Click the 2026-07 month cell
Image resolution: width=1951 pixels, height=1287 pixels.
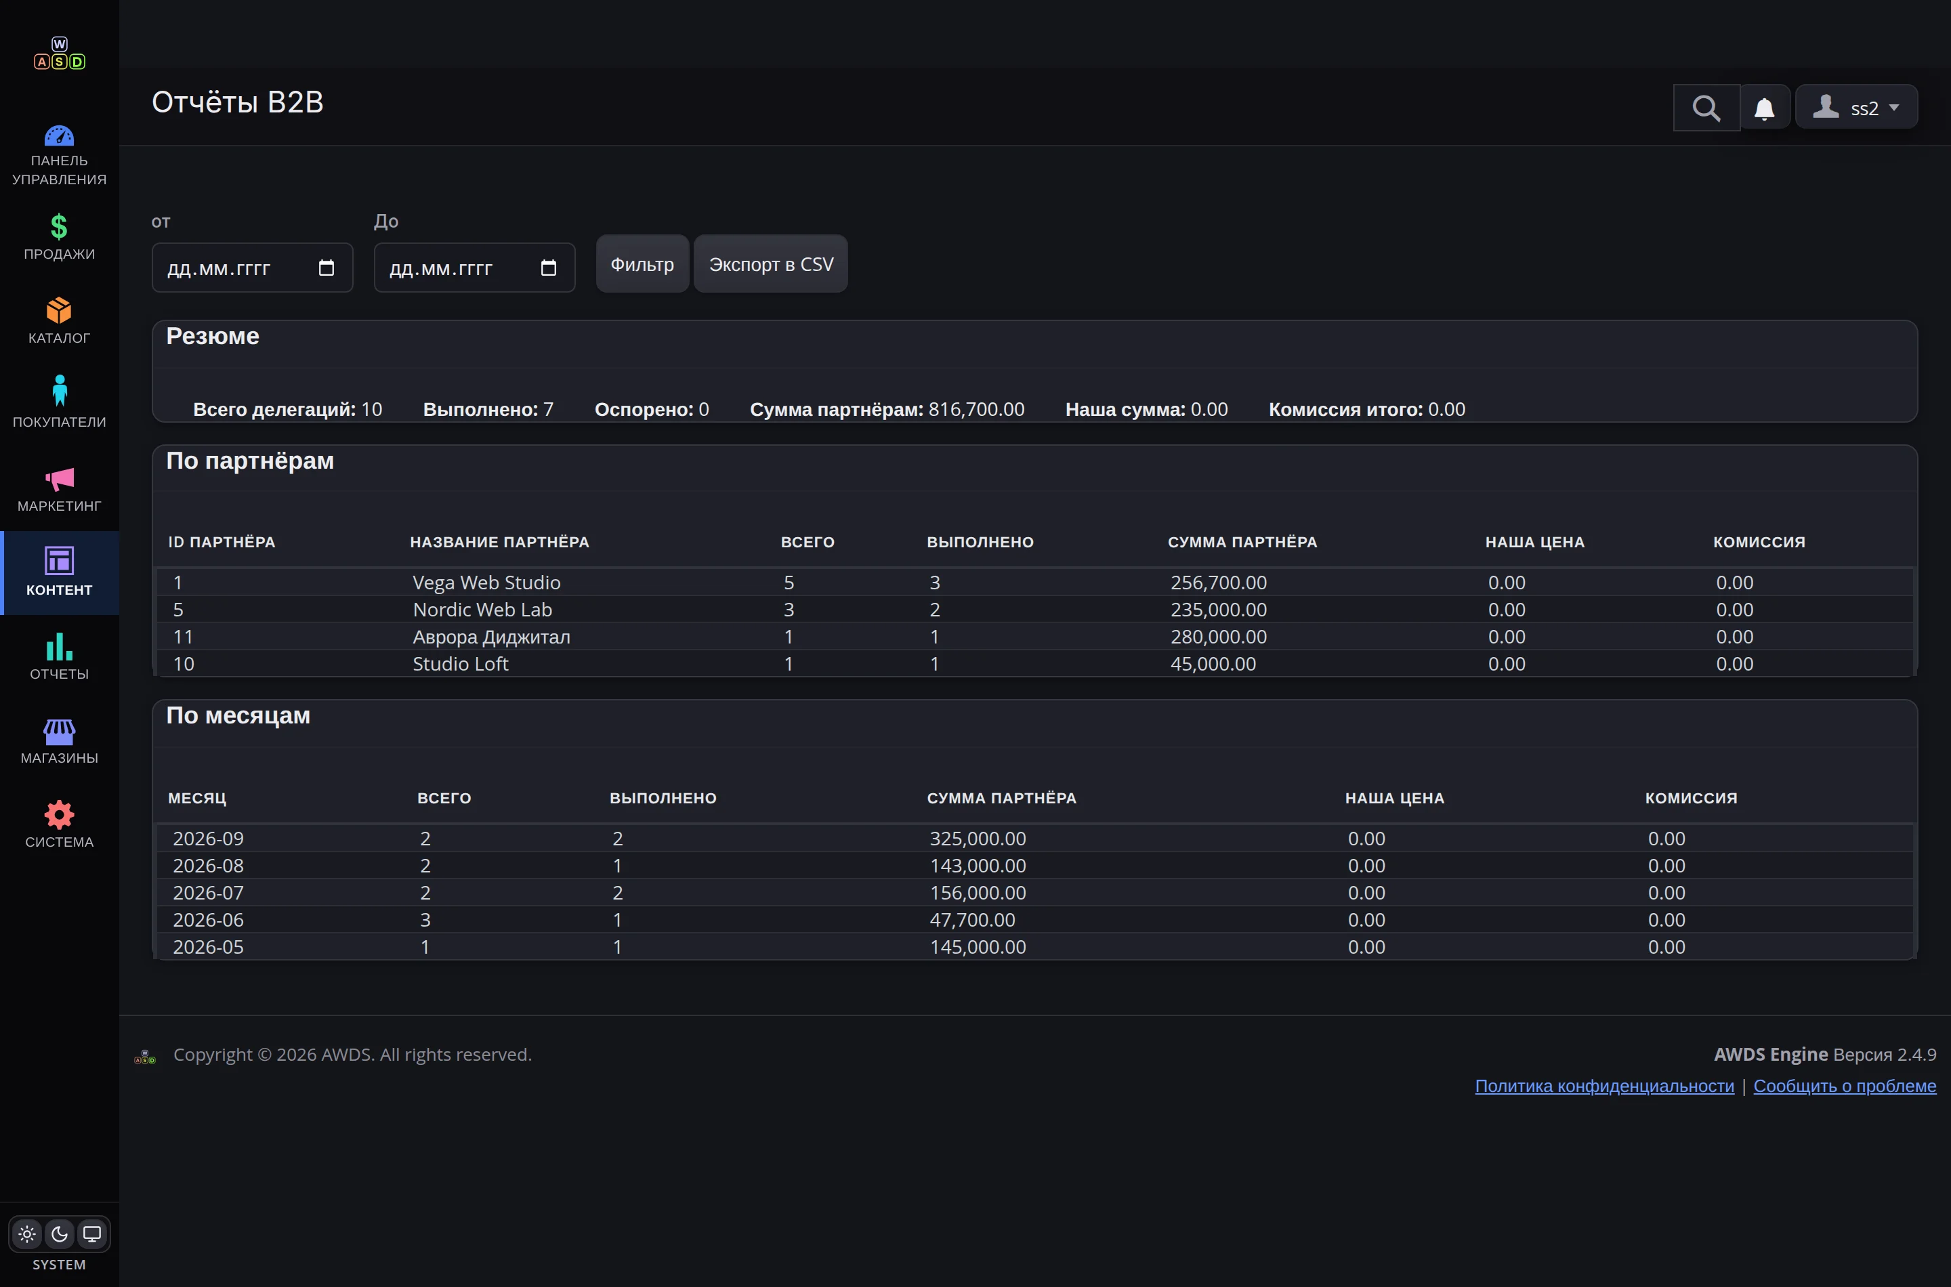click(209, 893)
